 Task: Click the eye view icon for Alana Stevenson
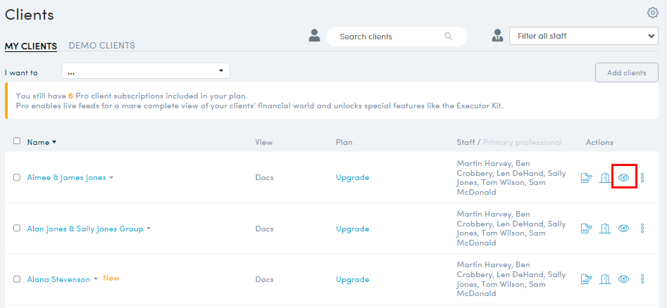(x=623, y=279)
